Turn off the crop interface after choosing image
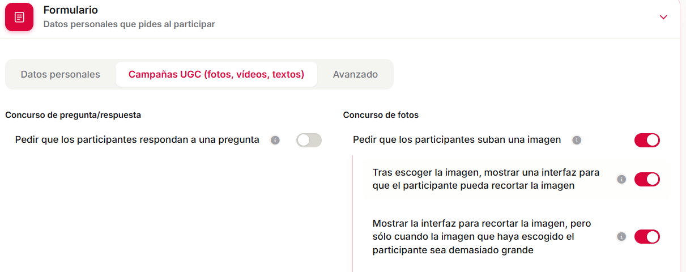This screenshot has height=272, width=686. (647, 179)
